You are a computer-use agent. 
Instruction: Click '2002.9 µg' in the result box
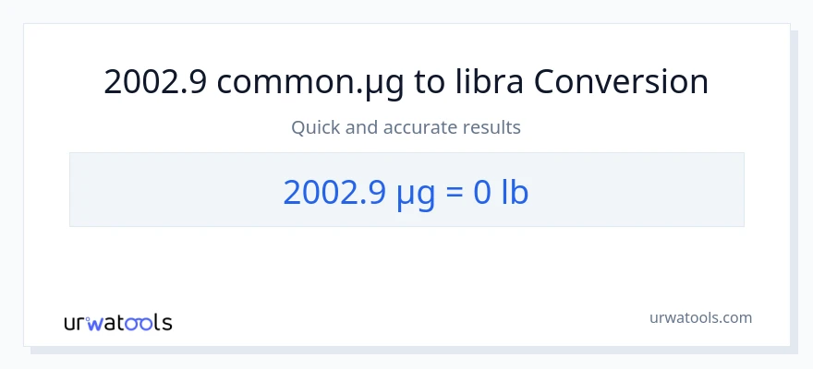click(x=355, y=191)
